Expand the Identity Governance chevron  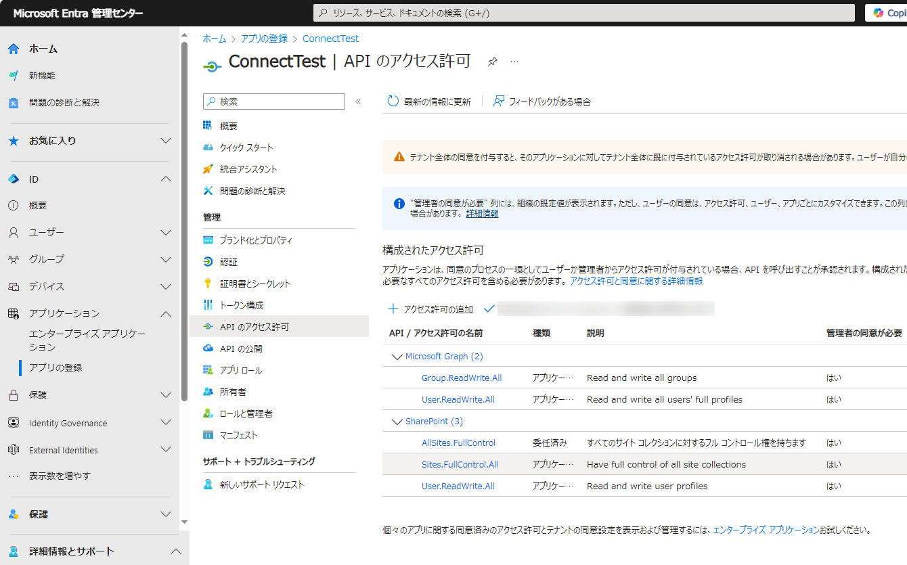(x=166, y=423)
